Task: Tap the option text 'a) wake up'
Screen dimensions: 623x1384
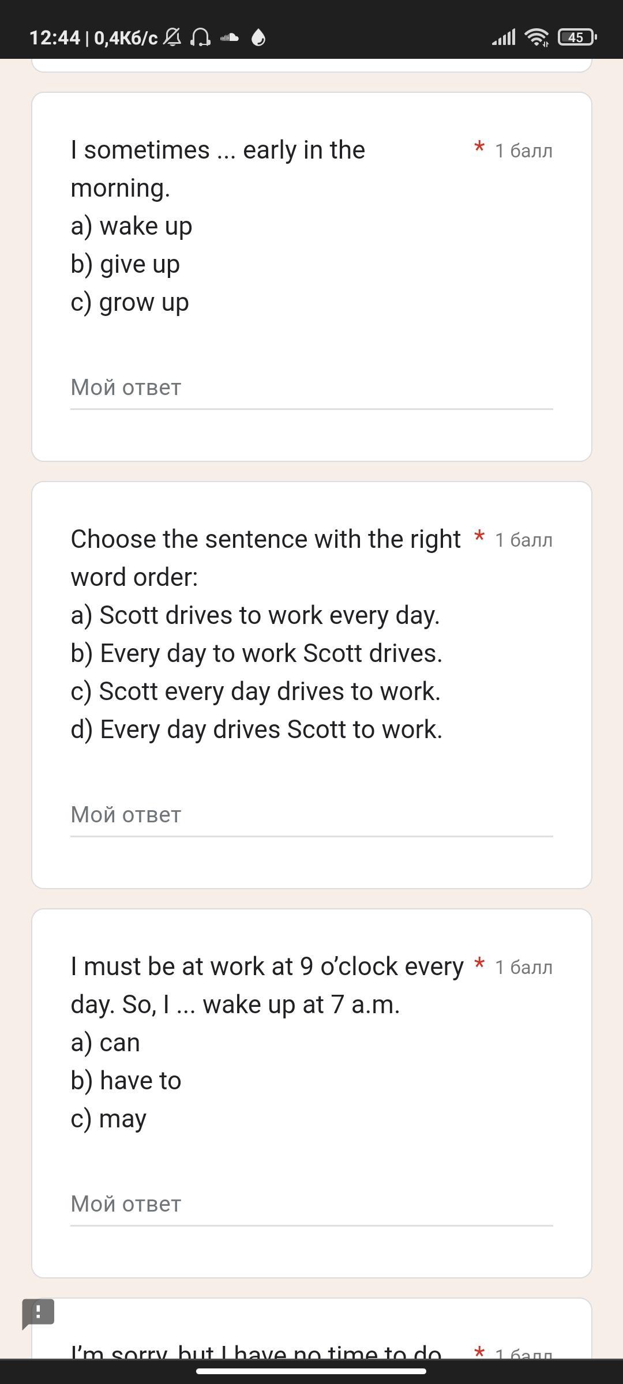Action: click(x=132, y=226)
